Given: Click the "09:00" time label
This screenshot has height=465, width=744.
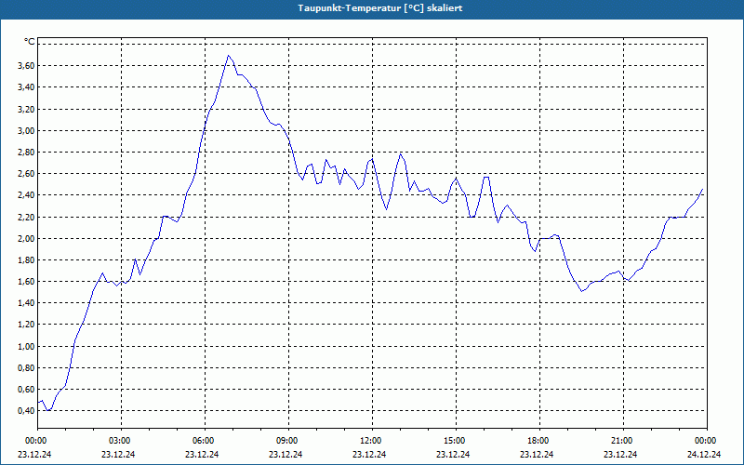Looking at the screenshot, I should [x=288, y=441].
